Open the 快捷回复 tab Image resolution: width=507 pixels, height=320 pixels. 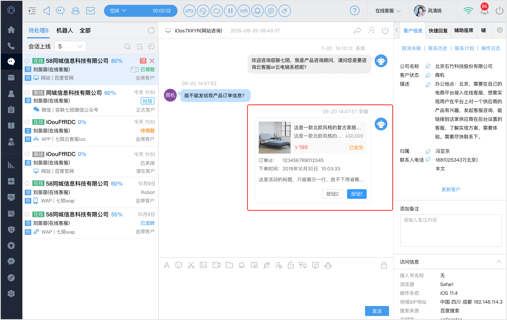(438, 30)
